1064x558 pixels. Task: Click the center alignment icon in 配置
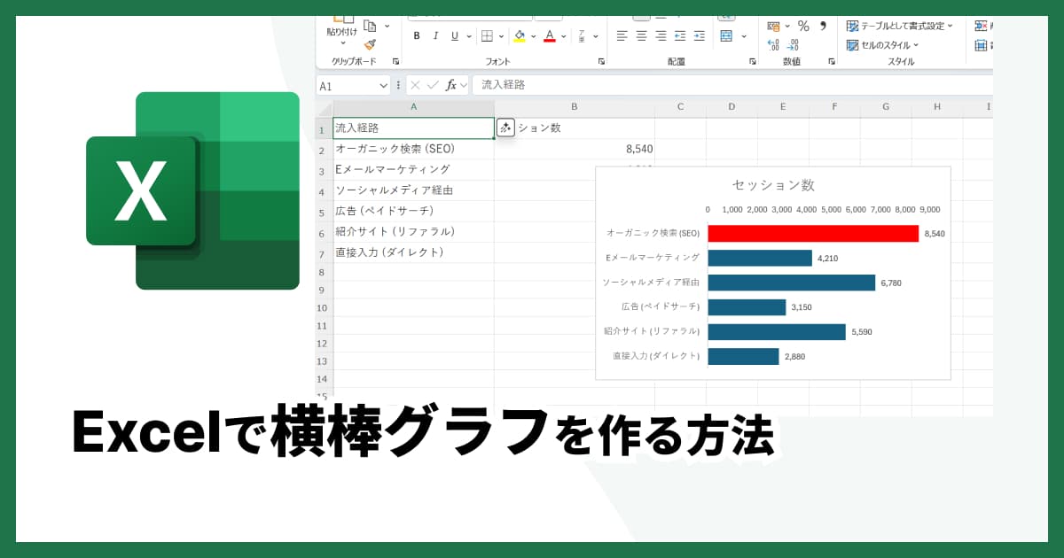tap(641, 35)
